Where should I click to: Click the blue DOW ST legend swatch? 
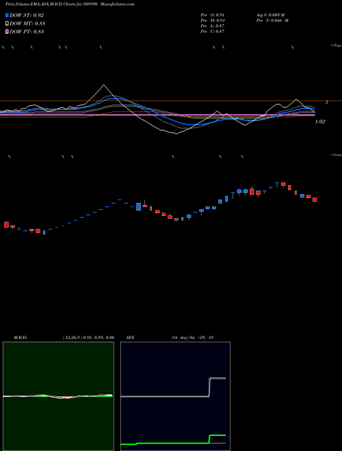7,15
